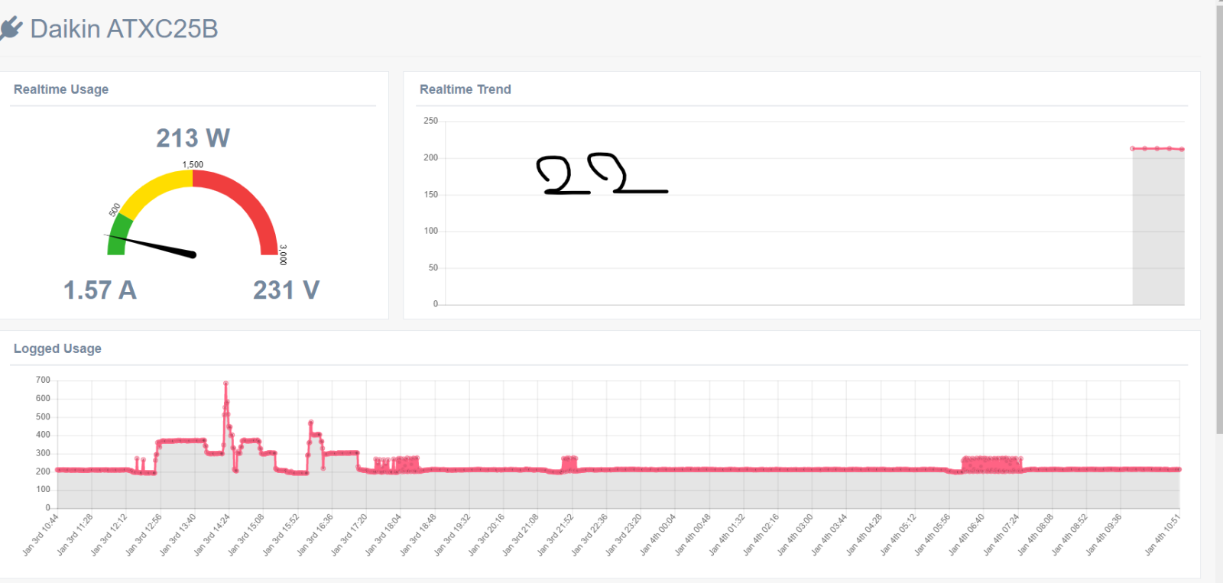Image resolution: width=1223 pixels, height=583 pixels.
Task: Click the Daikin ATXC25B page title
Action: tap(124, 29)
